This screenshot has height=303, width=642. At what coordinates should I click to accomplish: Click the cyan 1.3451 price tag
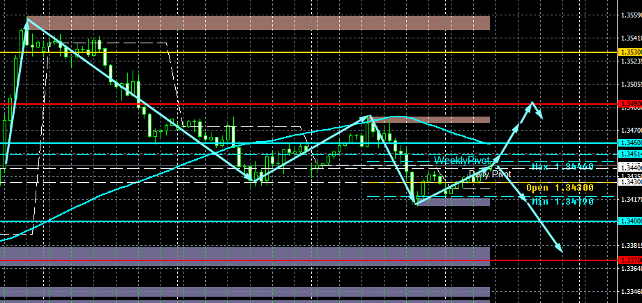click(x=629, y=154)
